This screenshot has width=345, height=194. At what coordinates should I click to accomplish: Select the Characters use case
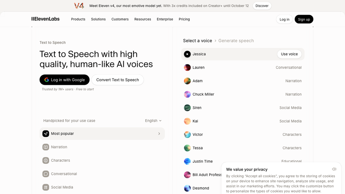[x=102, y=161]
